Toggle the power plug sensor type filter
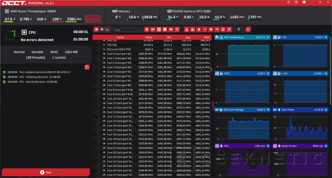 (x=199, y=30)
